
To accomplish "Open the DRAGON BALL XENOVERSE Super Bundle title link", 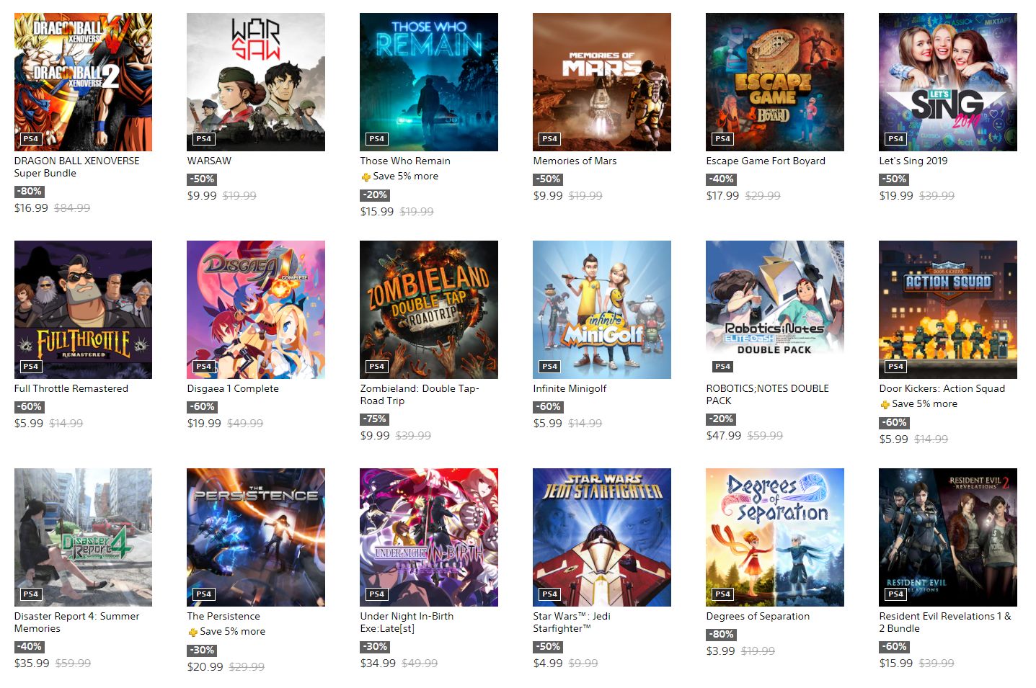I will pos(77,167).
